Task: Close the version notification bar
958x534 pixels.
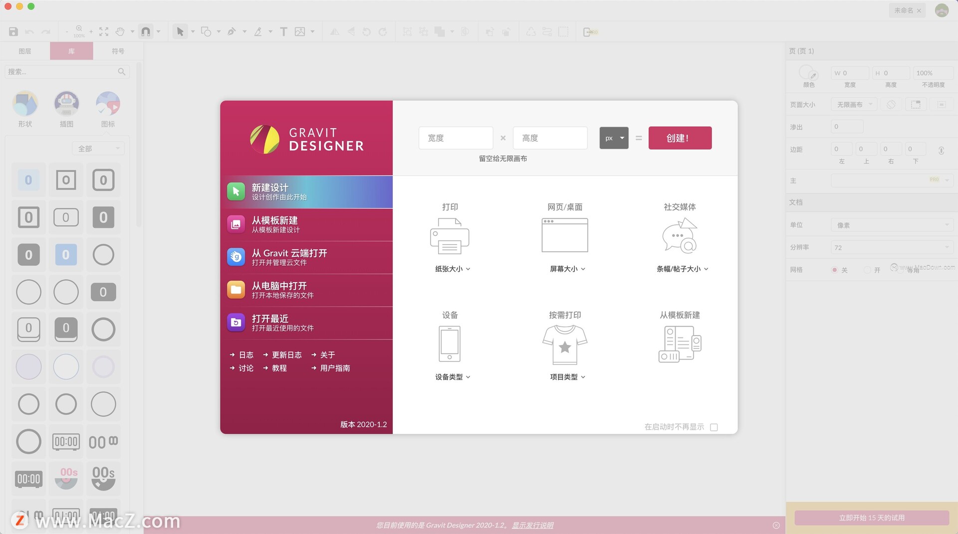Action: 776,526
